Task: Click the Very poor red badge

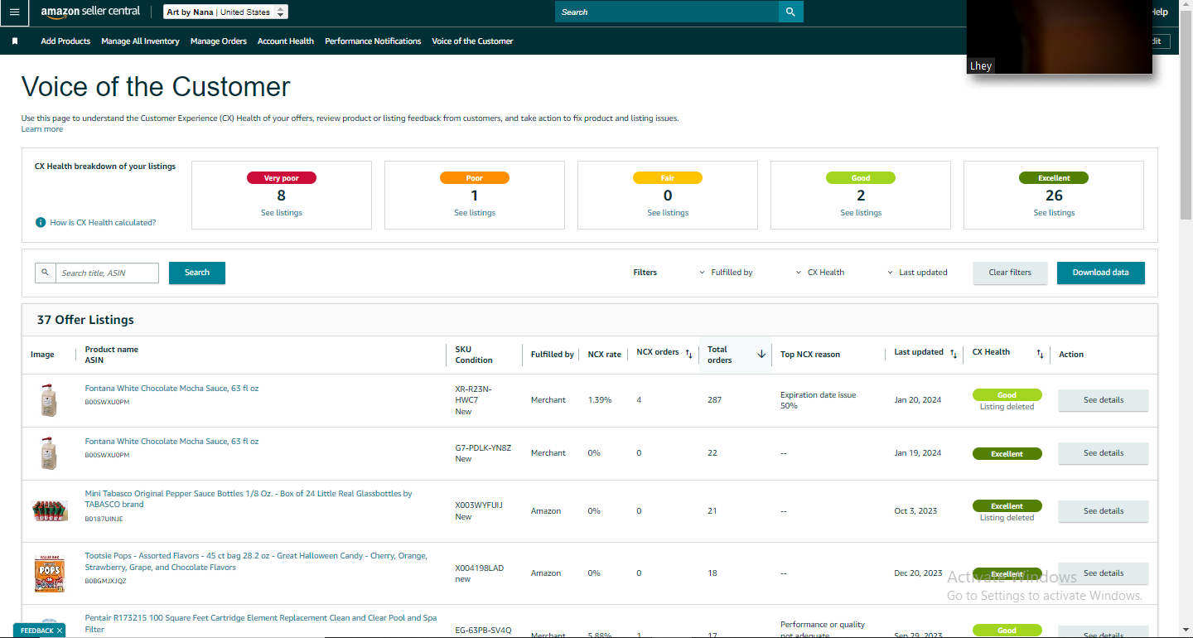Action: (x=282, y=178)
